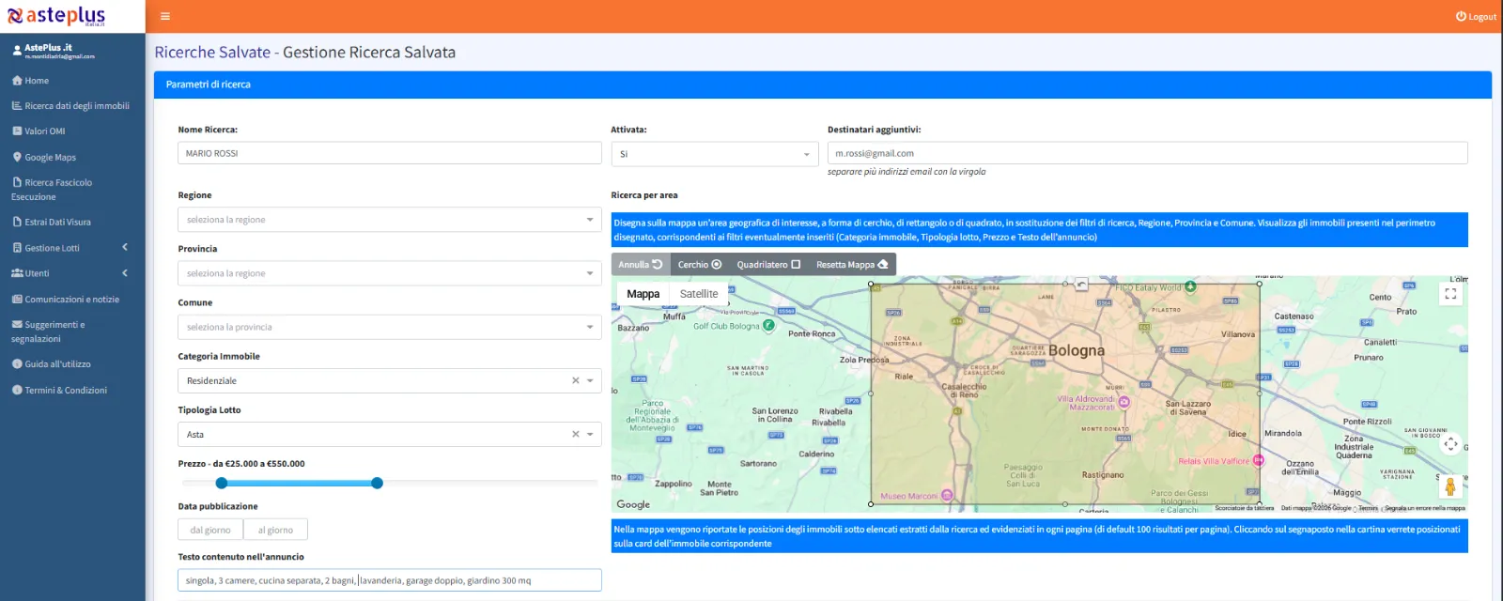Click the Comunicazioni e notizie newspaper icon

(x=17, y=300)
